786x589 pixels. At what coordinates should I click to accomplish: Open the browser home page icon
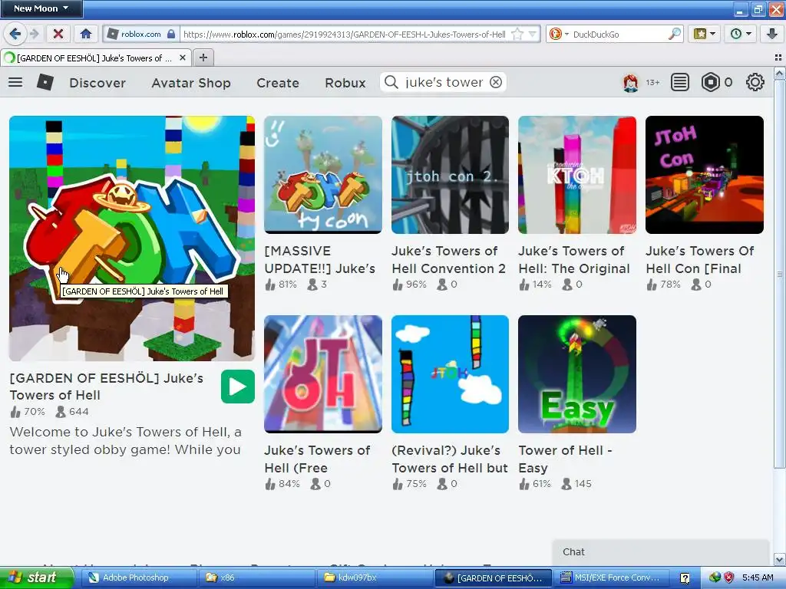tap(86, 34)
